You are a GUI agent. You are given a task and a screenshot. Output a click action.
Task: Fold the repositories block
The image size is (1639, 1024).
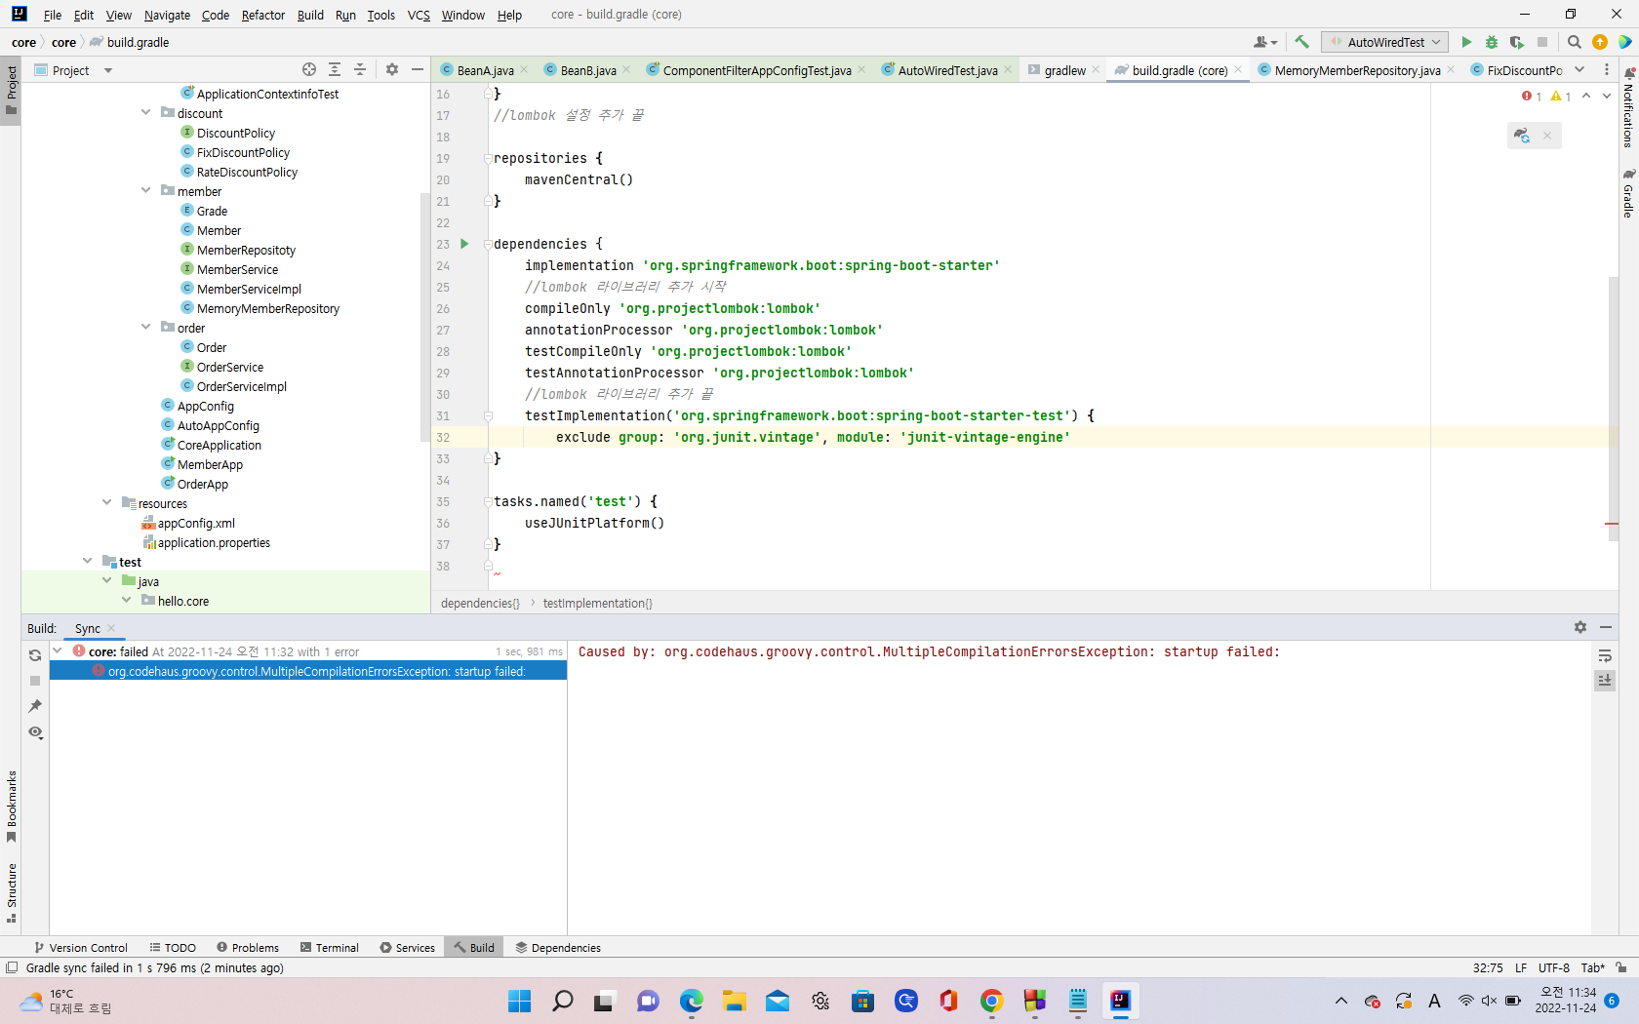(x=488, y=158)
